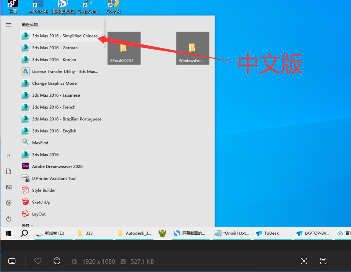Start the Style Builder app
Image resolution: width=351 pixels, height=272 pixels.
[43, 190]
